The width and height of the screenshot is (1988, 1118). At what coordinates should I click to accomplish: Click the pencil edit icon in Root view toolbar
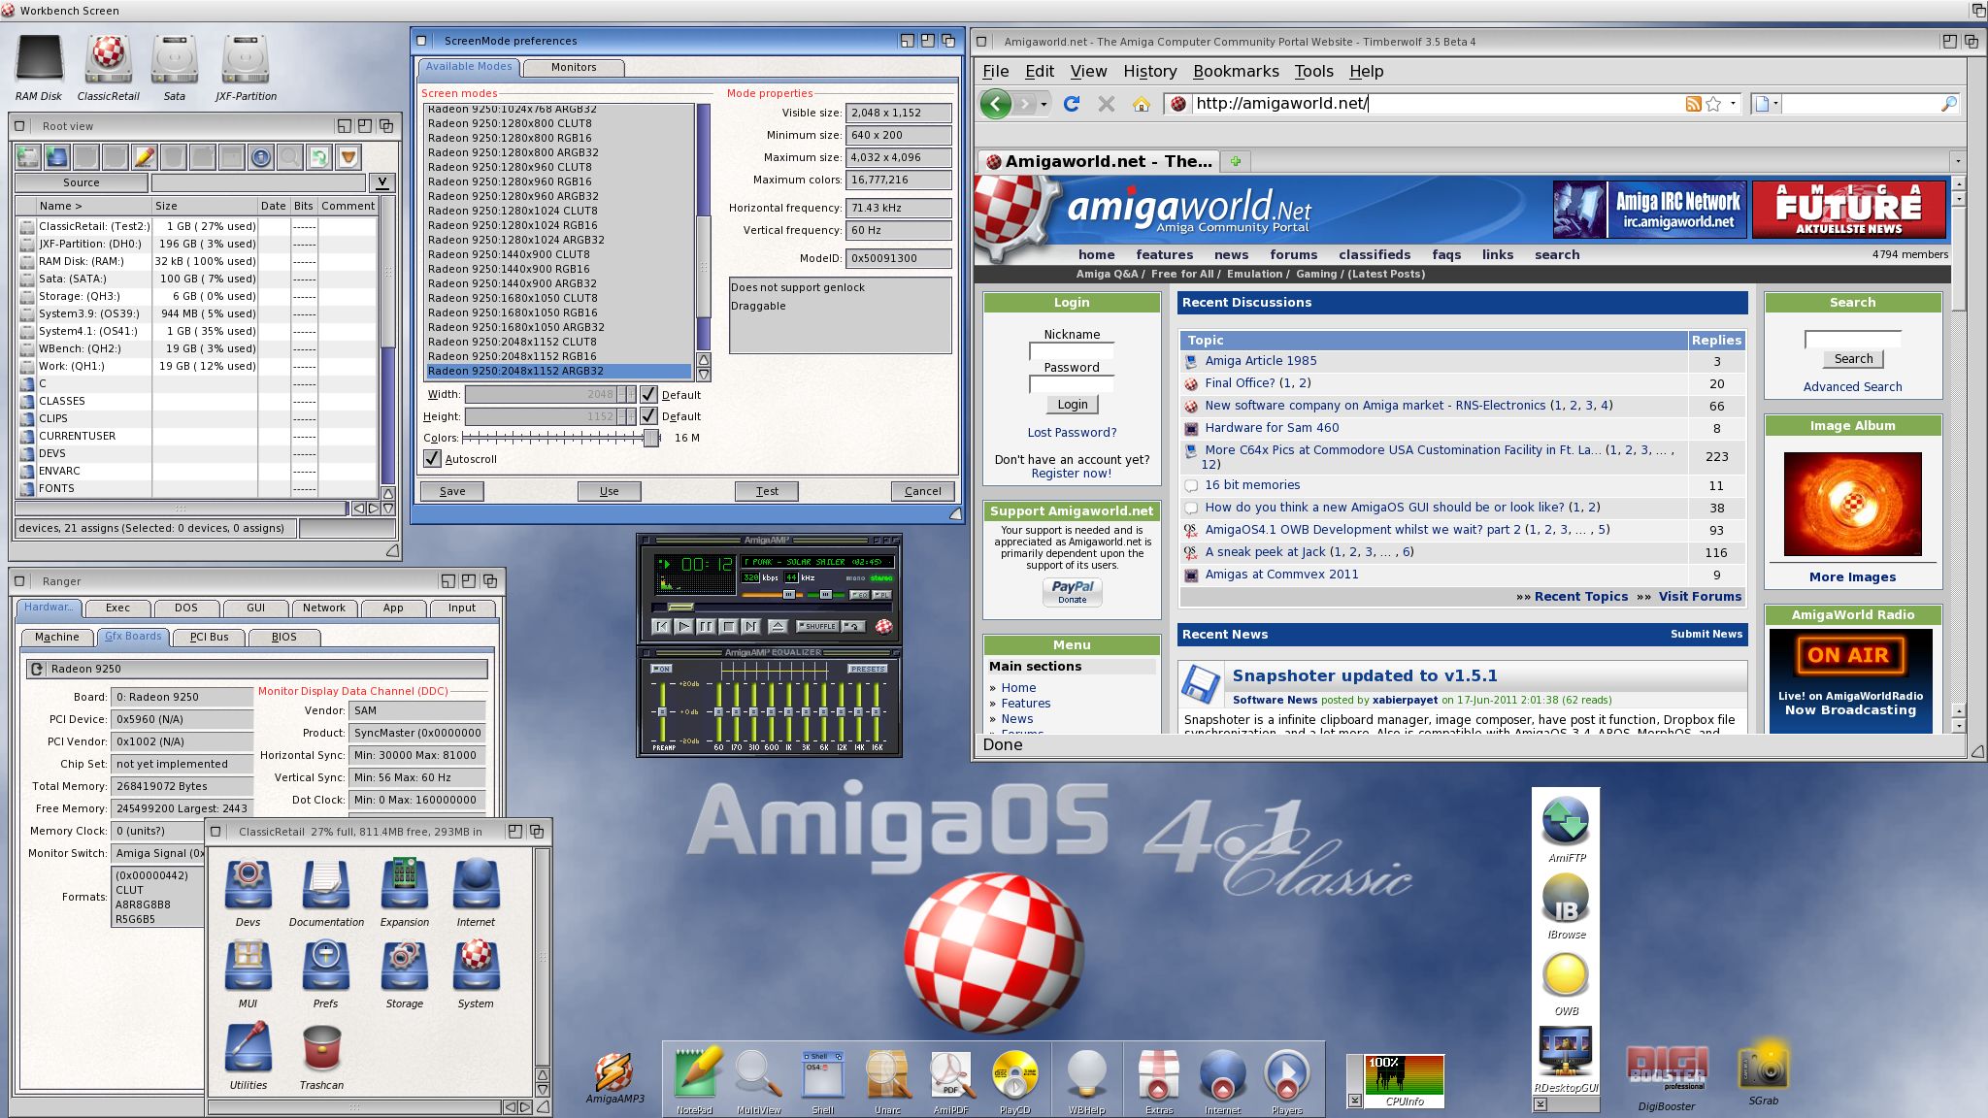tap(144, 156)
